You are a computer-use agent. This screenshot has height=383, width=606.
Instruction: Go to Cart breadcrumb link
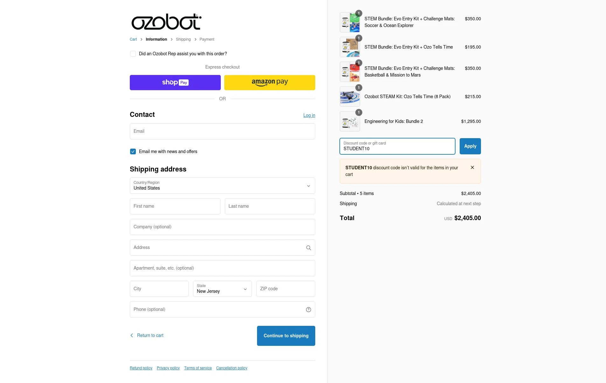[133, 39]
